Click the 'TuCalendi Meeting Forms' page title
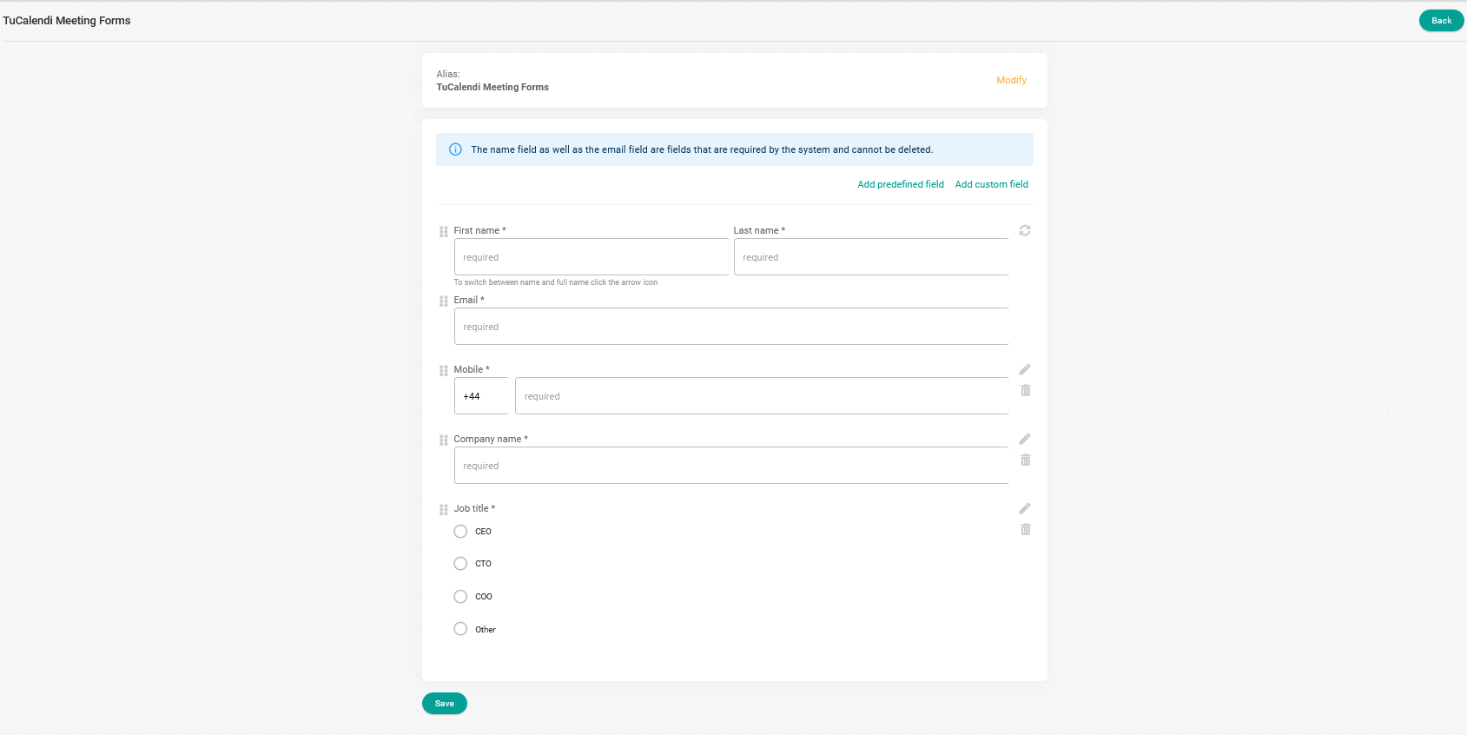Image resolution: width=1467 pixels, height=735 pixels. click(x=67, y=21)
